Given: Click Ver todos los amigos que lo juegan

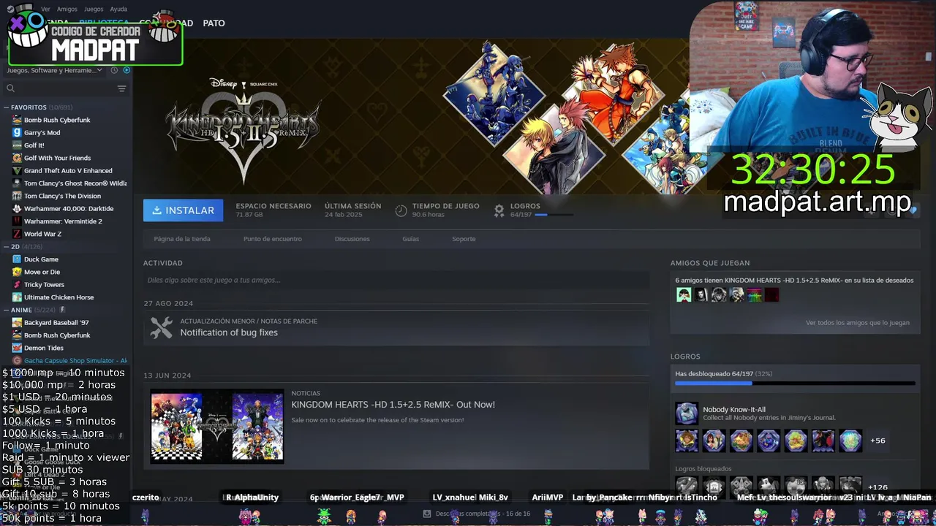Looking at the screenshot, I should pos(857,322).
